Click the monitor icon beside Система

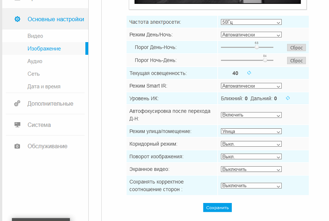[x=17, y=125]
